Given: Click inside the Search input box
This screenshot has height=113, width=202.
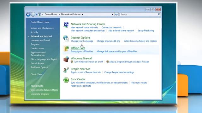Looking at the screenshot, I should point(138,14).
